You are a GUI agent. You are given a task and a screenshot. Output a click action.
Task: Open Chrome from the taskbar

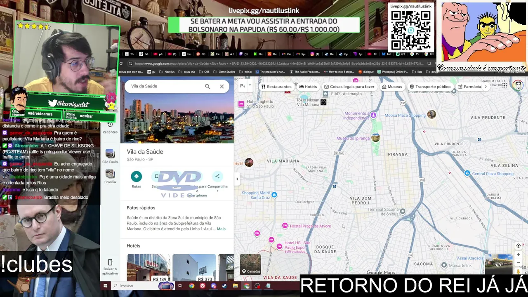click(191, 285)
